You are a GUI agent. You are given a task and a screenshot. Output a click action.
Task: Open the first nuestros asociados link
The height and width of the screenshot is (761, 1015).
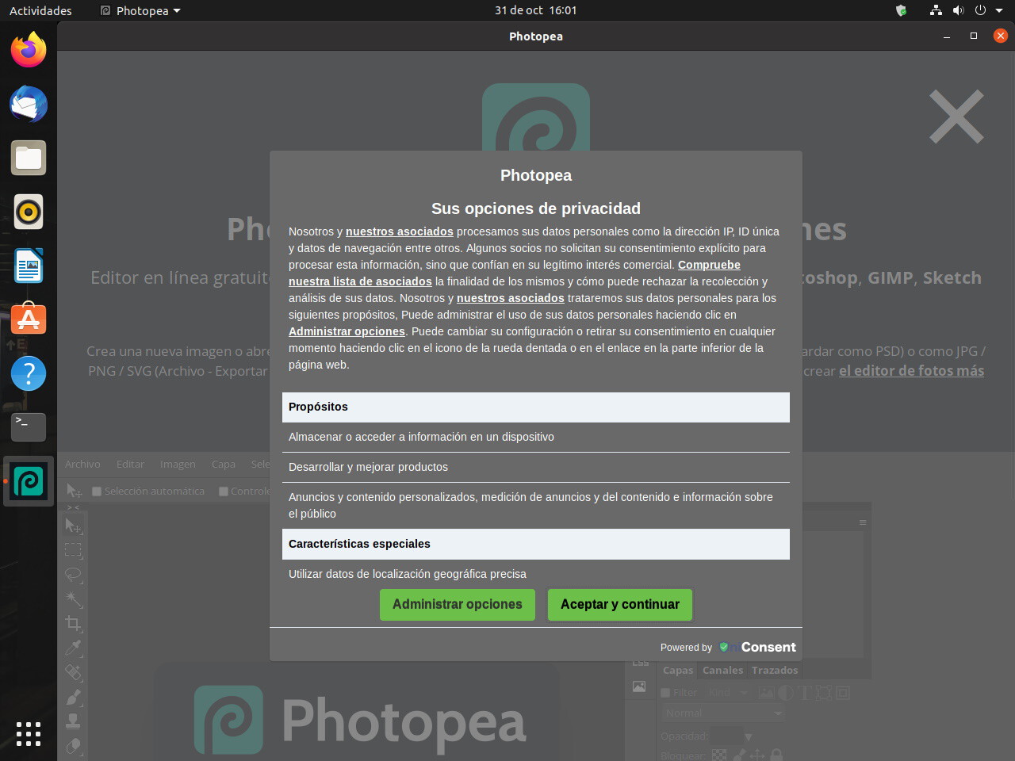400,231
